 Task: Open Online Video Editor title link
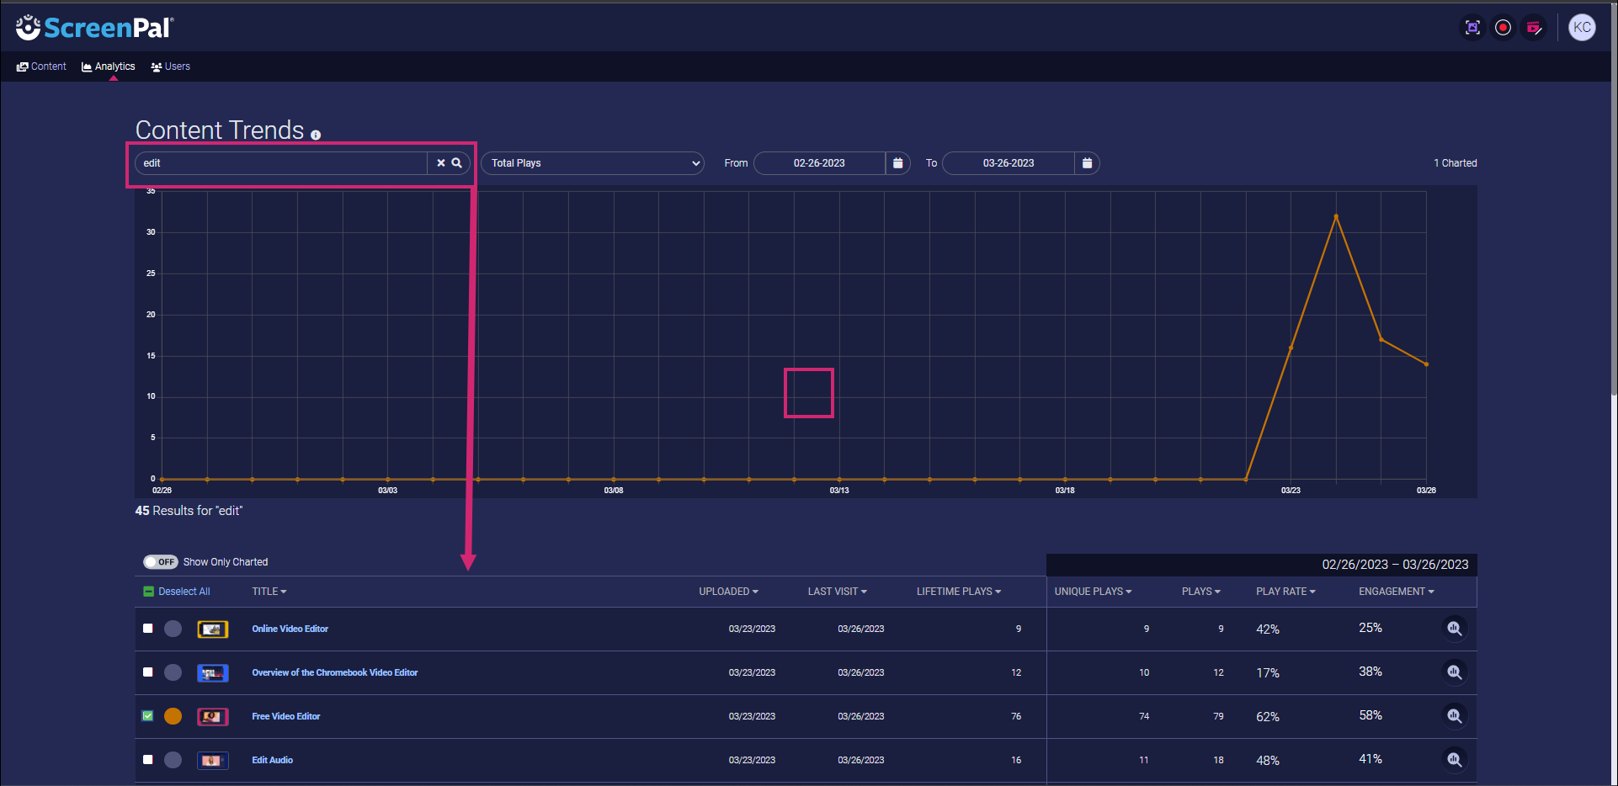point(290,629)
